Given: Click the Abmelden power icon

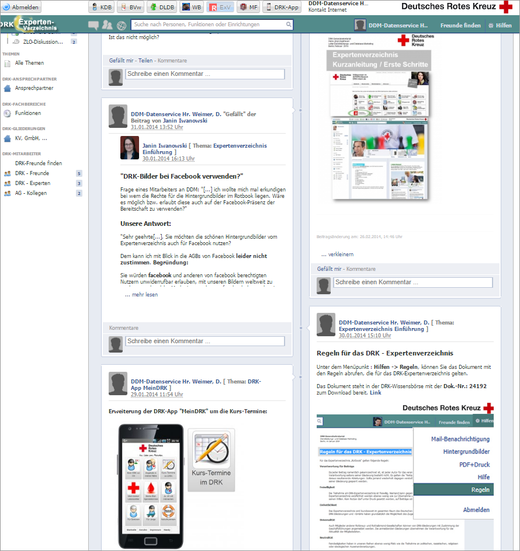Looking at the screenshot, I should pyautogui.click(x=6, y=7).
